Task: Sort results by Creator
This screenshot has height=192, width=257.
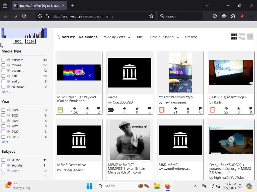Action: point(191,37)
